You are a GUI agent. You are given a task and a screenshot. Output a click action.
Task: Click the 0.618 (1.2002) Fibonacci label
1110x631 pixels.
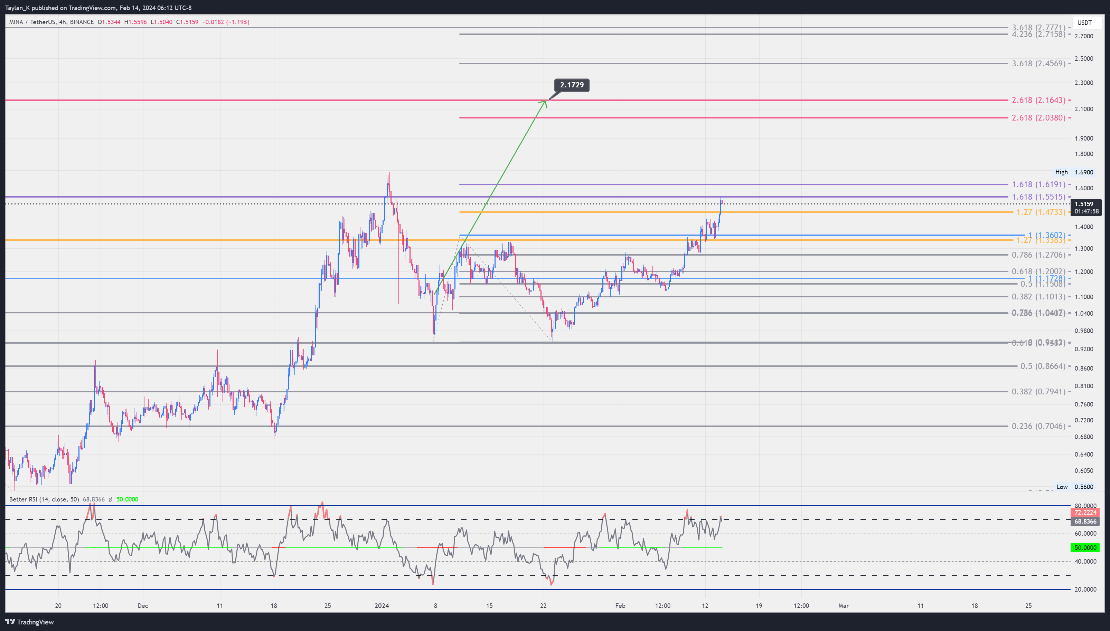1038,271
